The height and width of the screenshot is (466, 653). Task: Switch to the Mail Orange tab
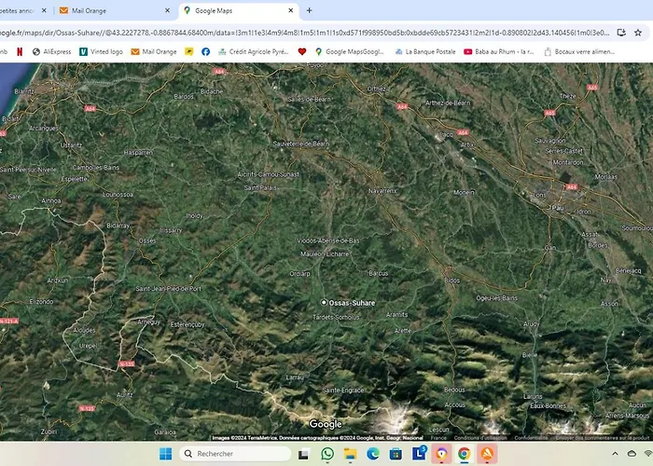[112, 11]
